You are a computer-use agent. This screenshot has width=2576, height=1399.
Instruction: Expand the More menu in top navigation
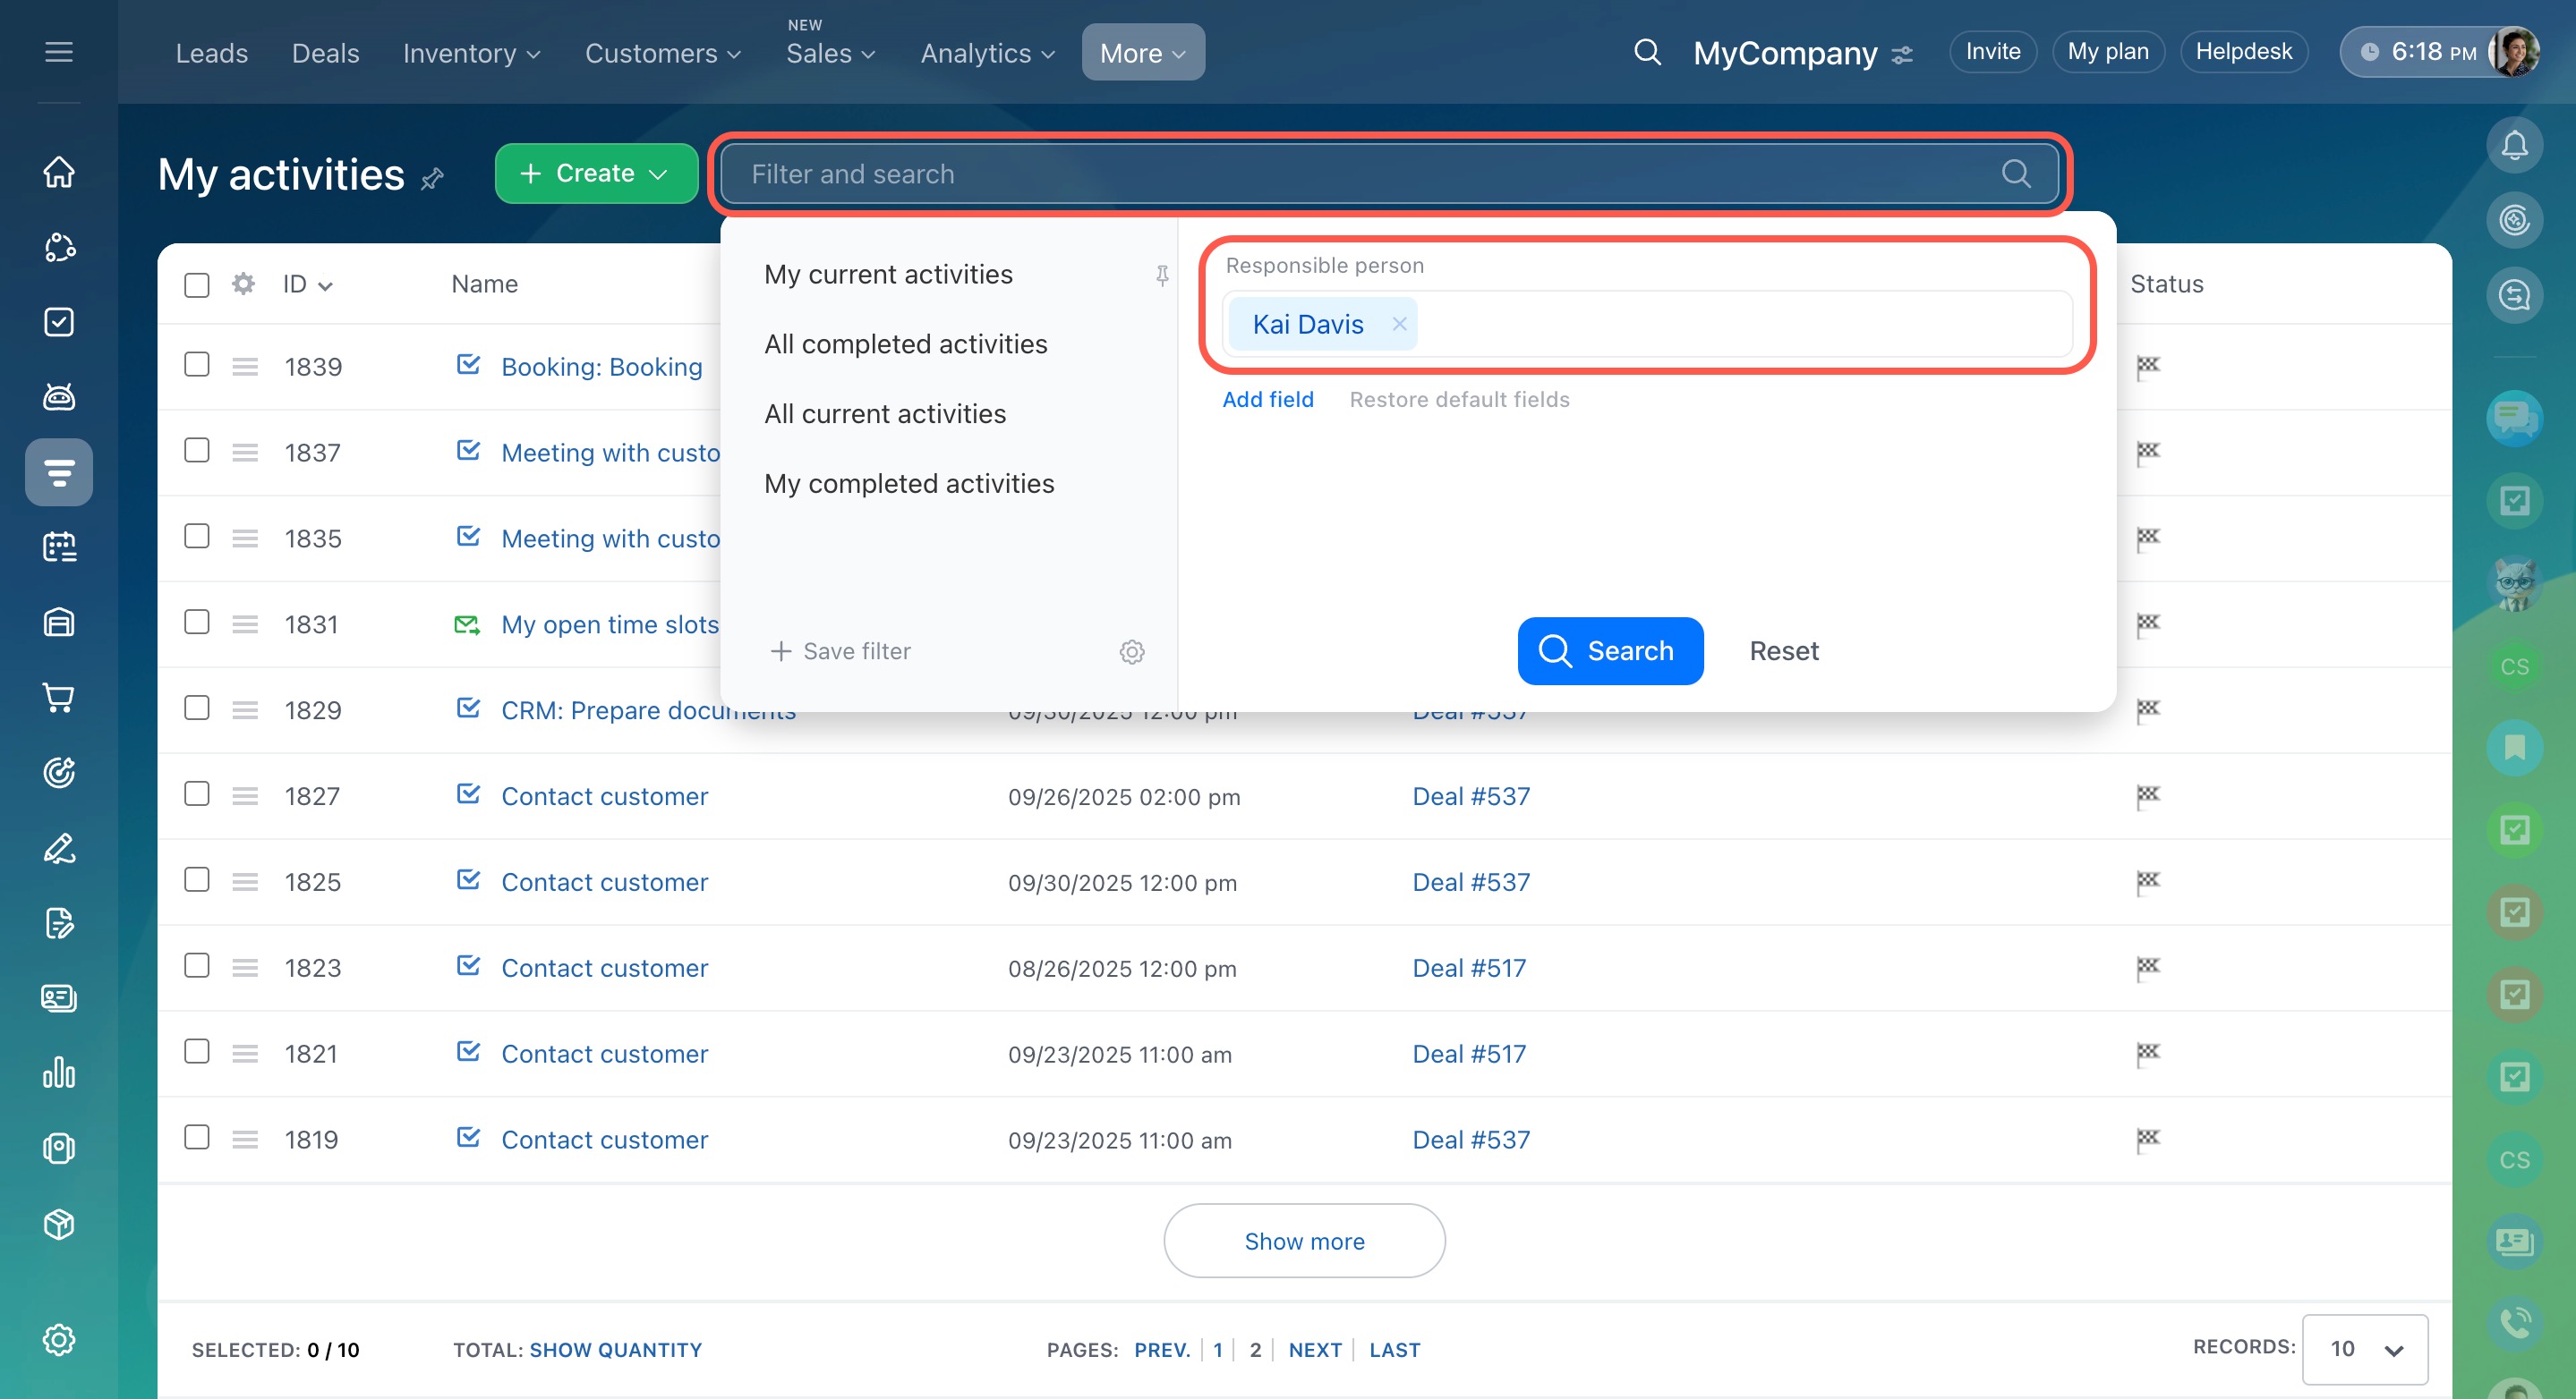tap(1142, 53)
